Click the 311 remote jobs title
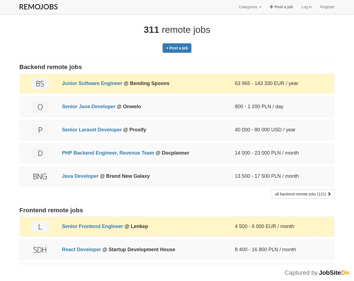This screenshot has height=281, width=354. (177, 30)
